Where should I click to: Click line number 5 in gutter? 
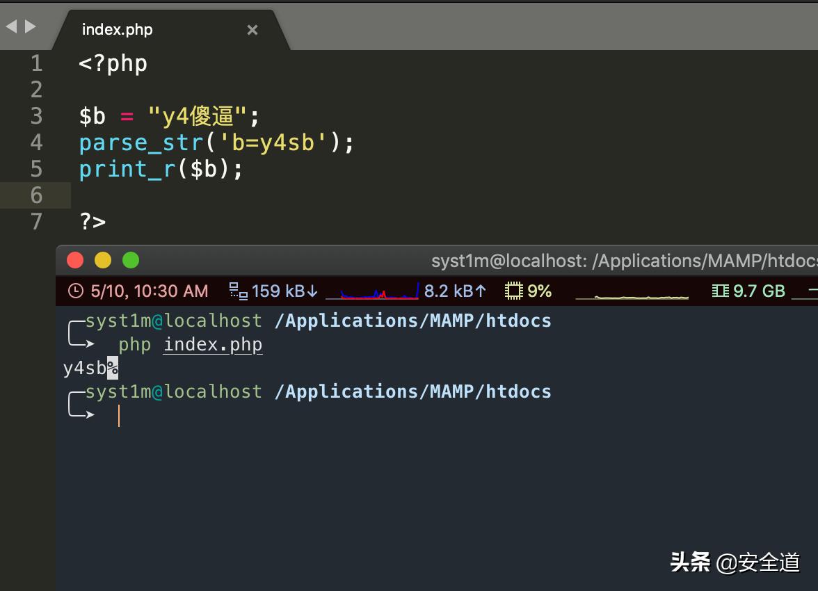(x=36, y=169)
